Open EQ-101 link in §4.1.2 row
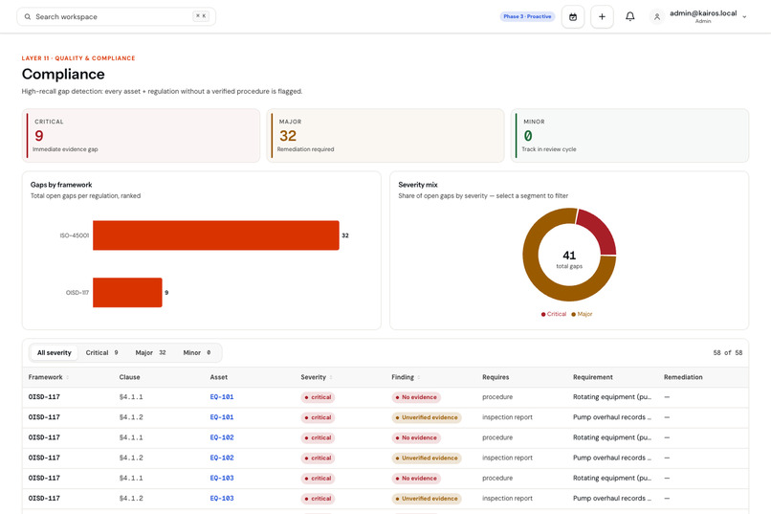771x514 pixels. point(222,417)
